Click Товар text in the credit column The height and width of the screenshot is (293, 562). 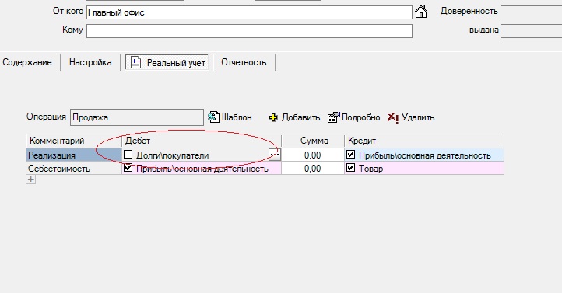(x=371, y=168)
